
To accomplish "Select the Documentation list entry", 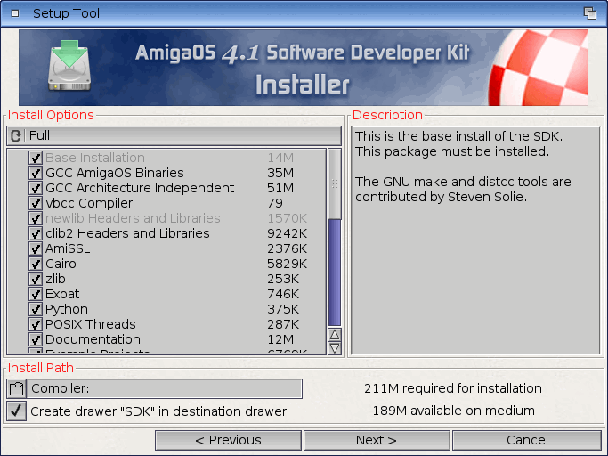I will click(x=93, y=339).
